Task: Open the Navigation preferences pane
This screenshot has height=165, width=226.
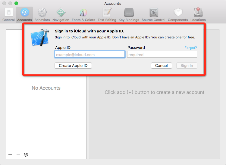Action: 61,15
